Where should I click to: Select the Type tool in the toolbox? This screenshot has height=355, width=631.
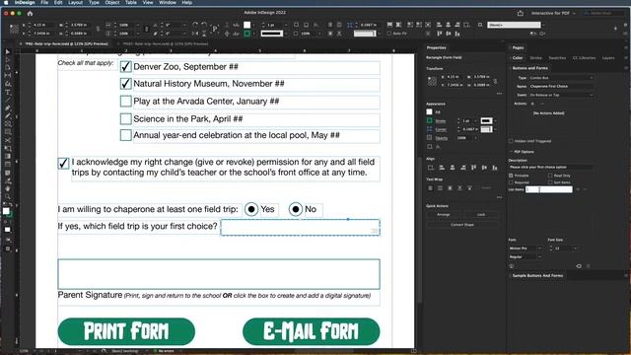(x=8, y=92)
